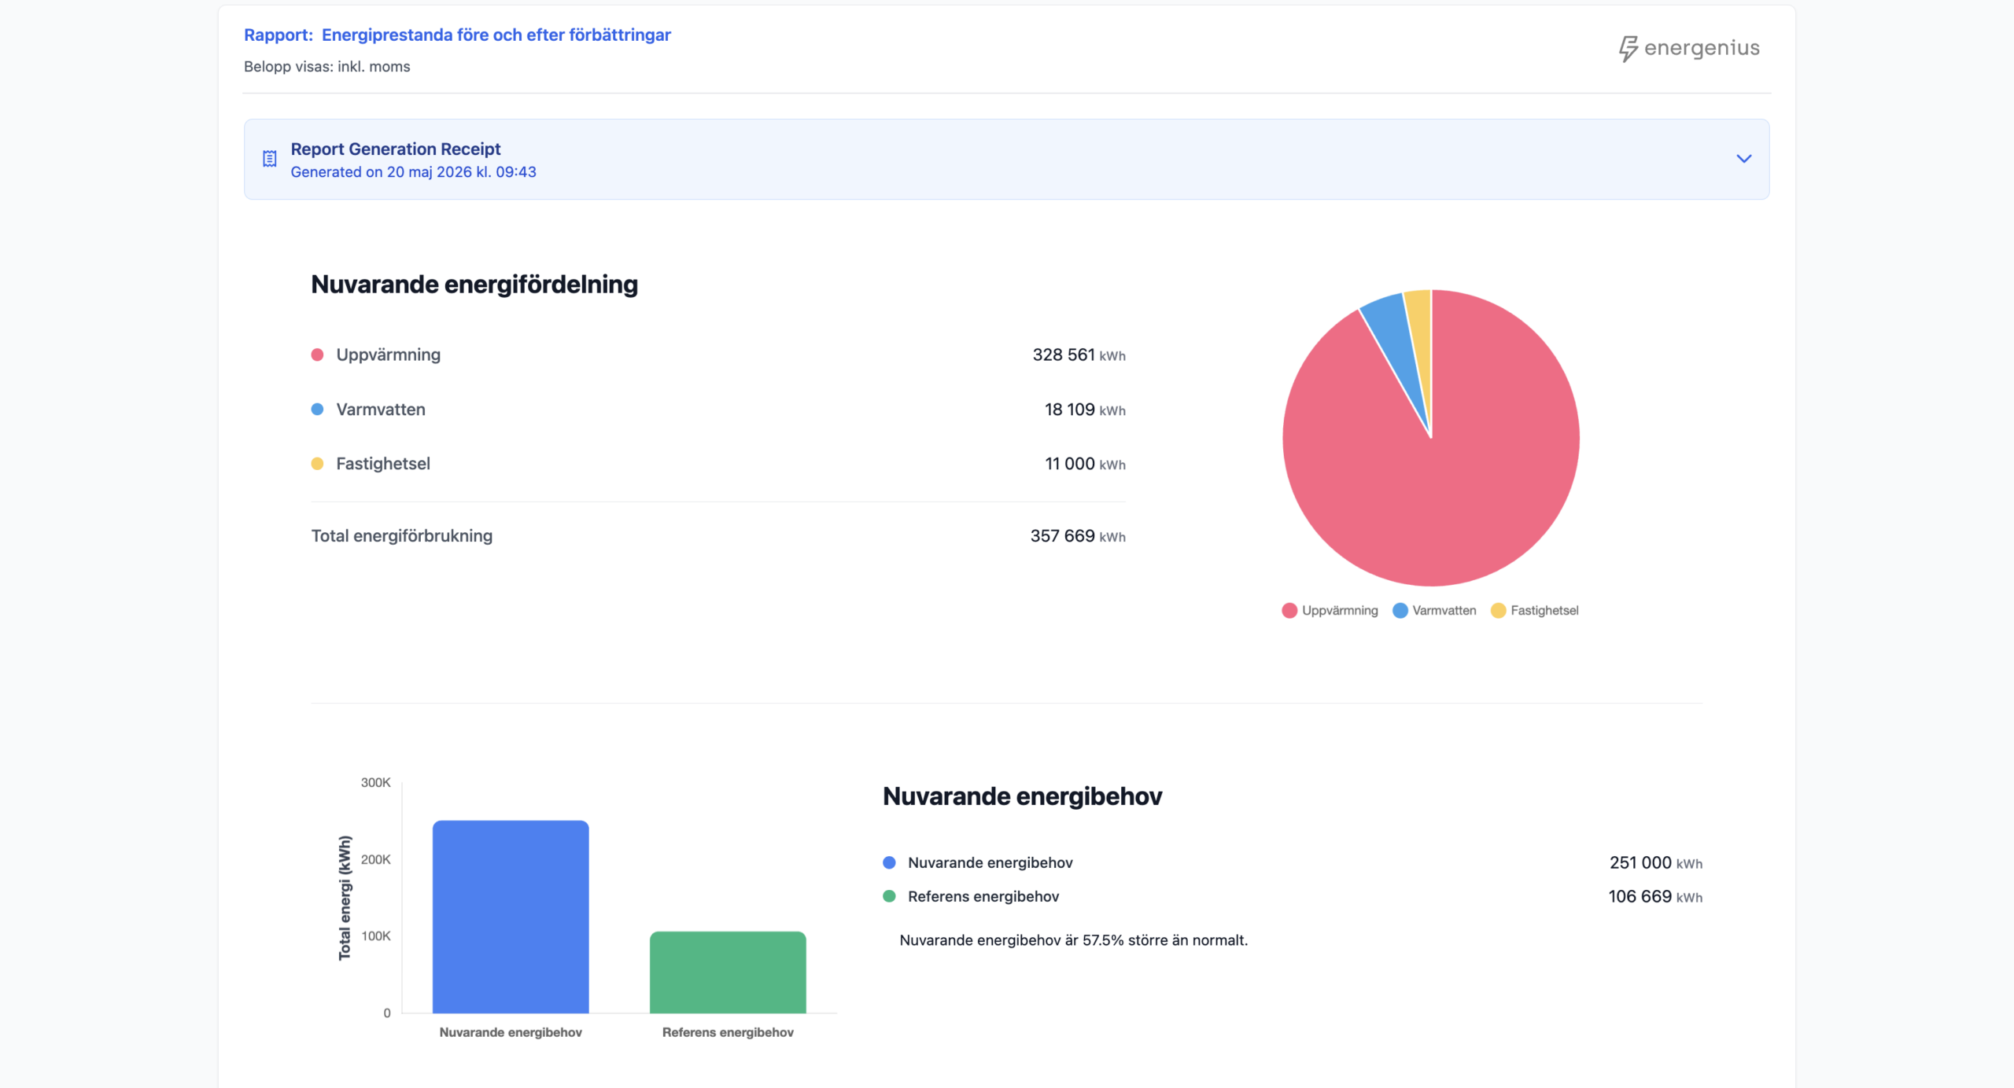Click the Total energiförbrukning row
The image size is (2014, 1088).
pos(718,536)
